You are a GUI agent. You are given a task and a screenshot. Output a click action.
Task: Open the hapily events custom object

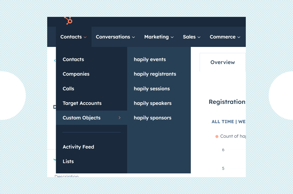[150, 59]
